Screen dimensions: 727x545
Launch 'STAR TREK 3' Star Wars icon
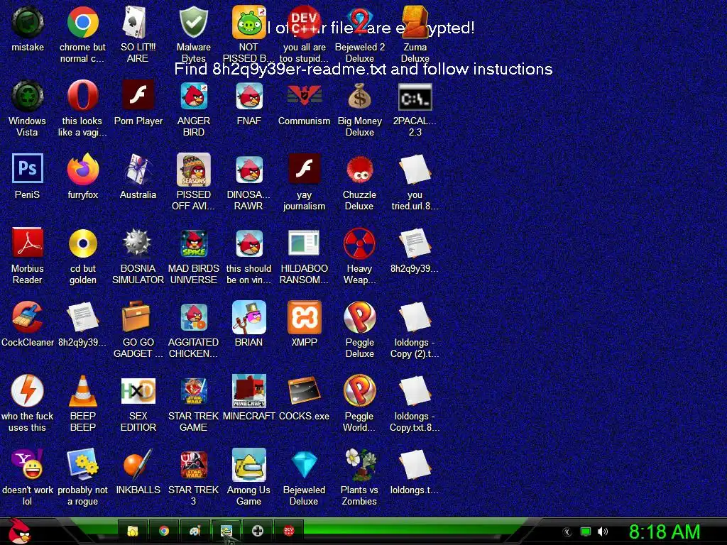click(x=193, y=464)
